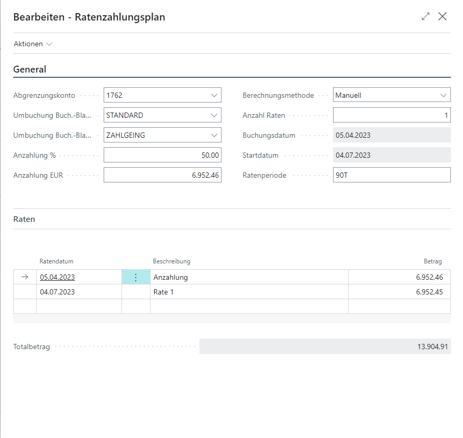Open the STANDARD Umbuchung dropdown
This screenshot has height=438, width=463.
[x=214, y=115]
